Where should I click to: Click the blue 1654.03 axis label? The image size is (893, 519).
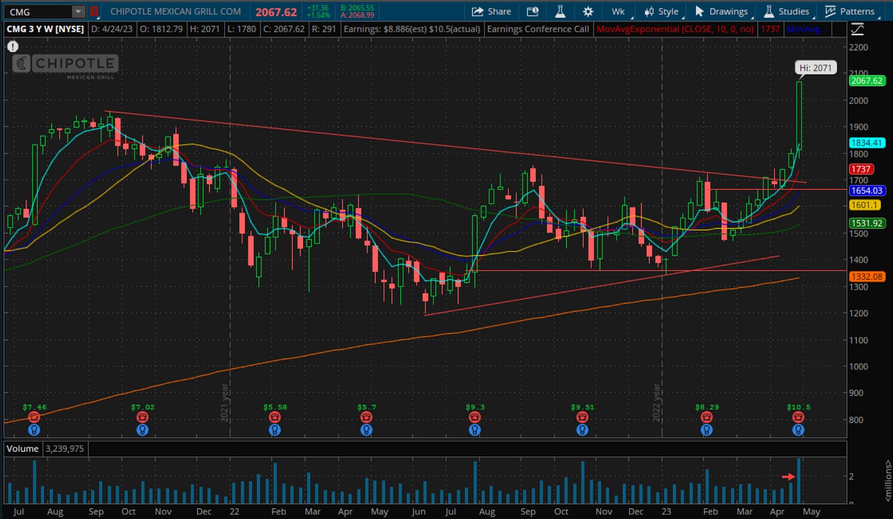point(867,191)
